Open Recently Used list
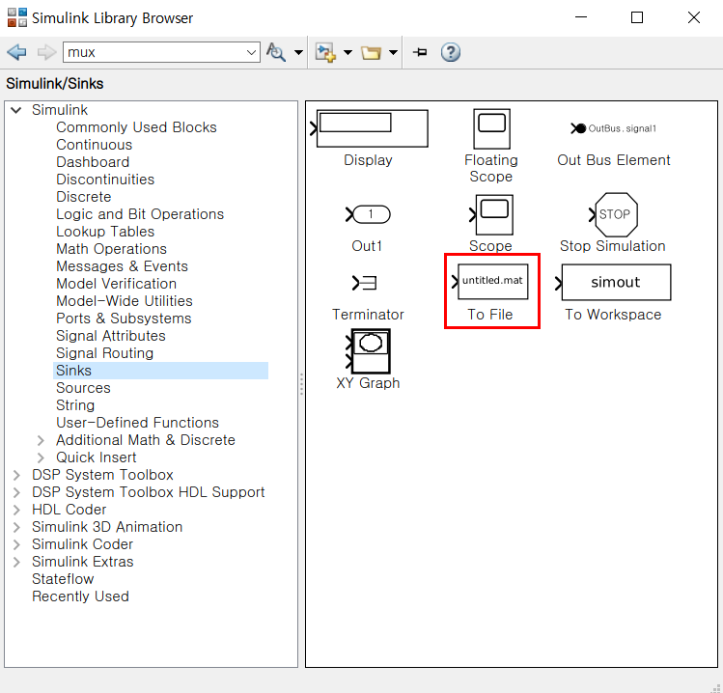Image resolution: width=723 pixels, height=693 pixels. pyautogui.click(x=80, y=596)
